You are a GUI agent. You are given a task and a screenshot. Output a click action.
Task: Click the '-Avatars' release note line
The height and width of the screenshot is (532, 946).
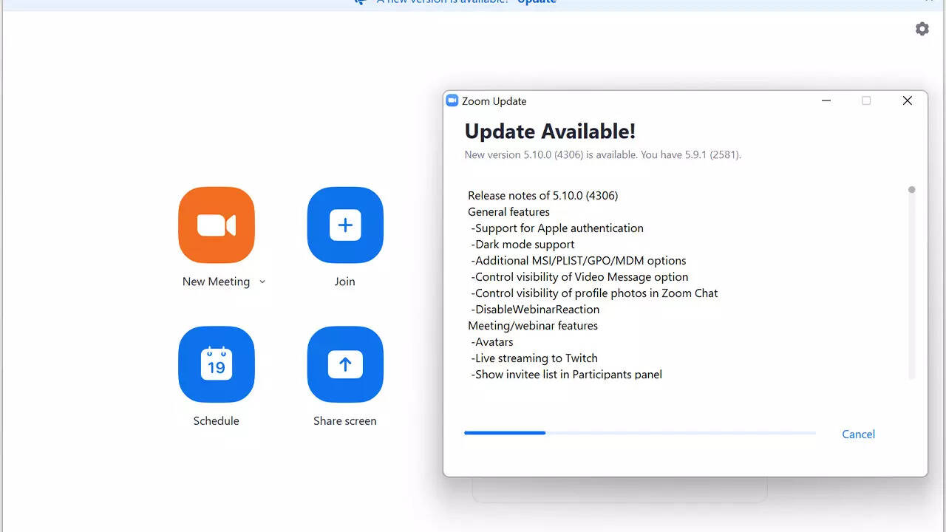pyautogui.click(x=492, y=342)
